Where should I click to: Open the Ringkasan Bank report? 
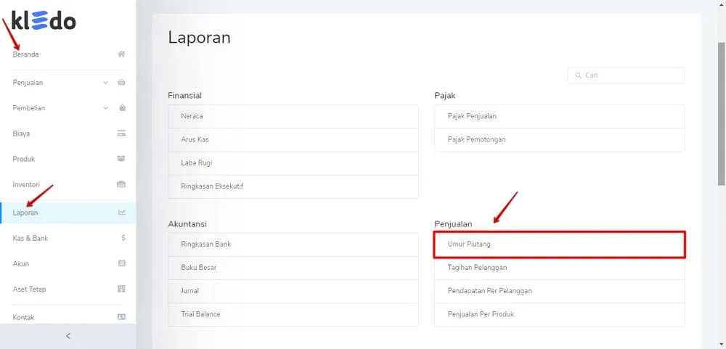[x=293, y=244]
